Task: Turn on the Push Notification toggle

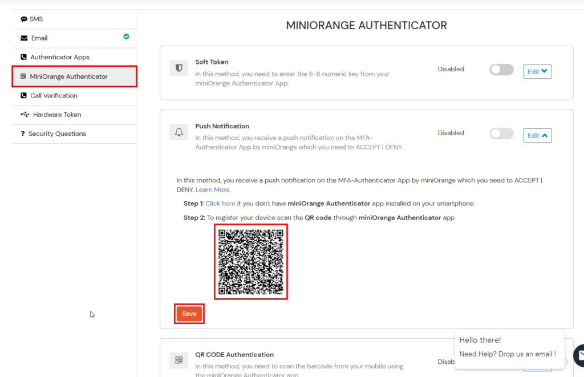Action: (x=501, y=133)
